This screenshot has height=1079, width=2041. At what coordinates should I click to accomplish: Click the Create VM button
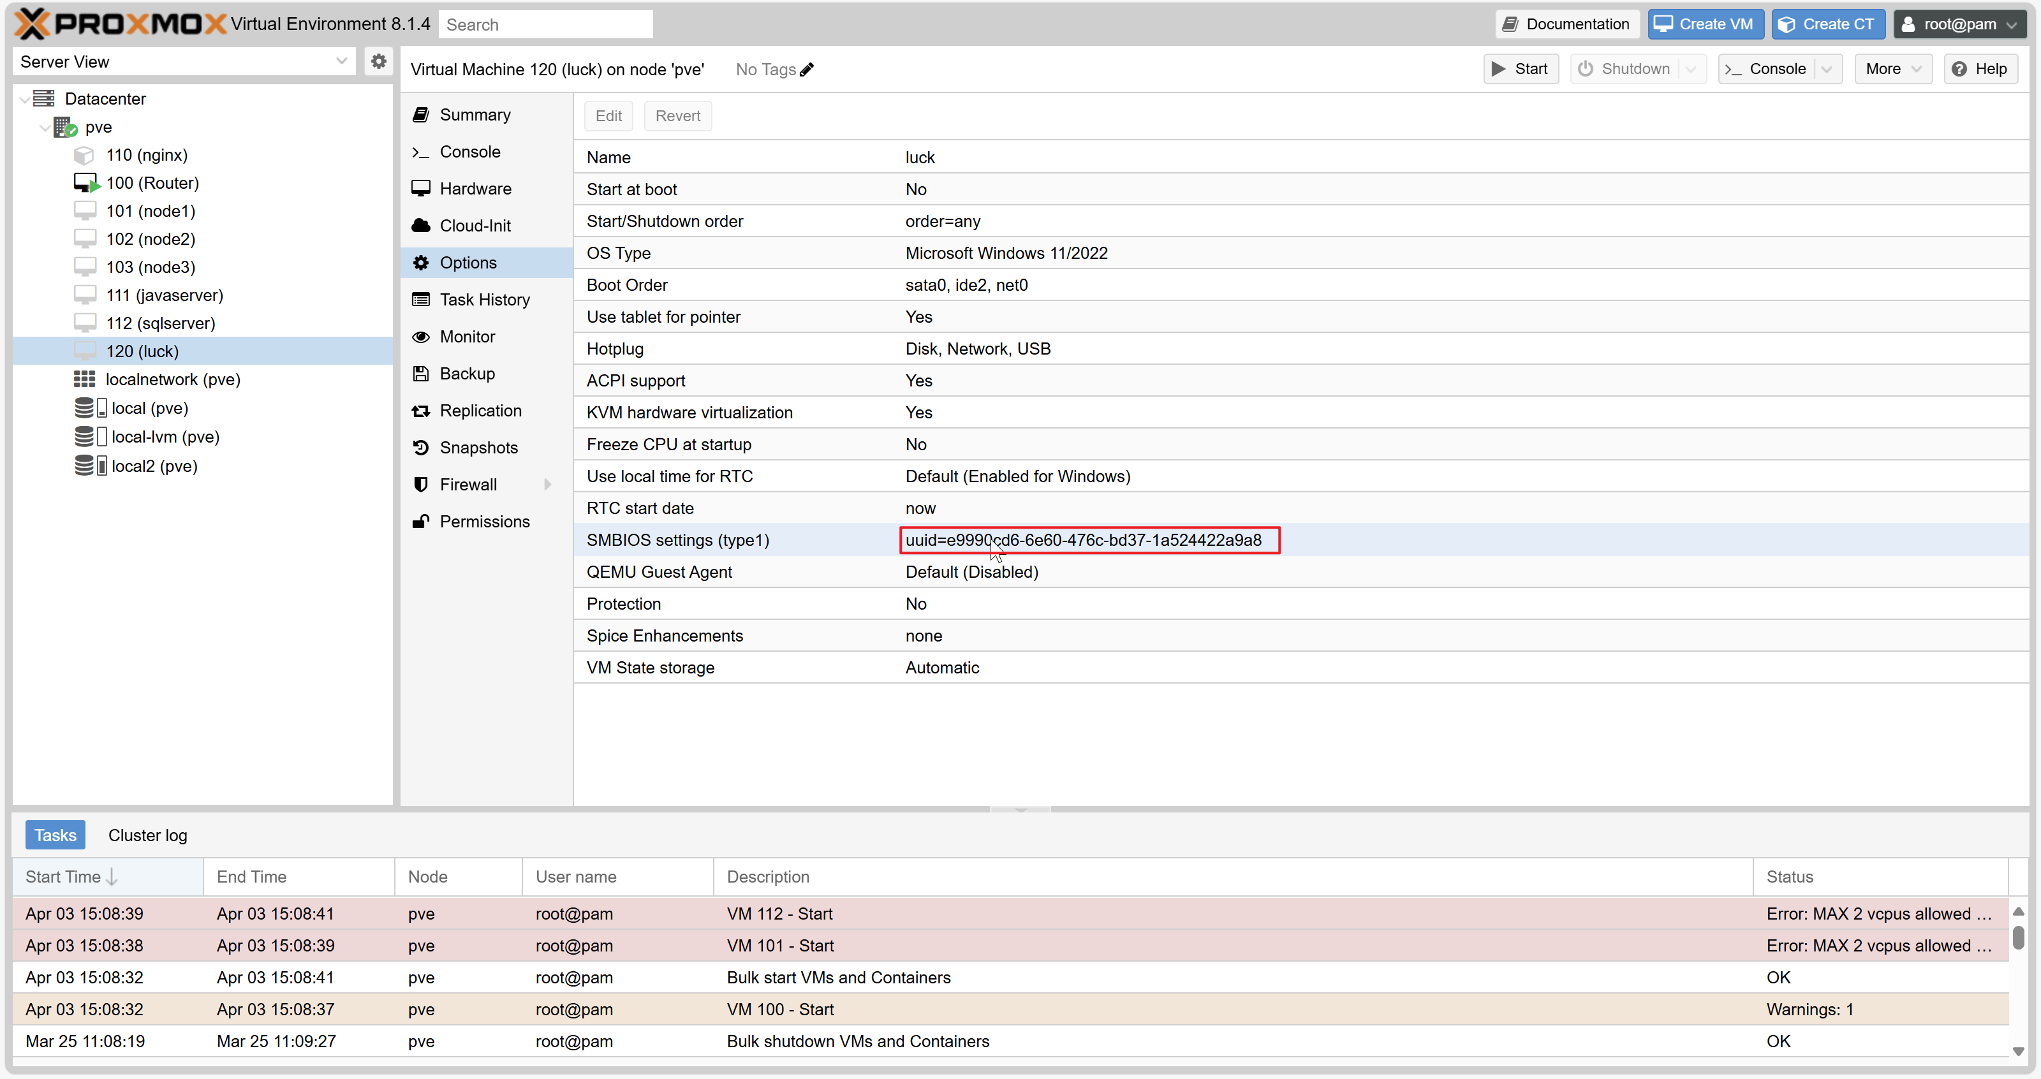[1705, 24]
